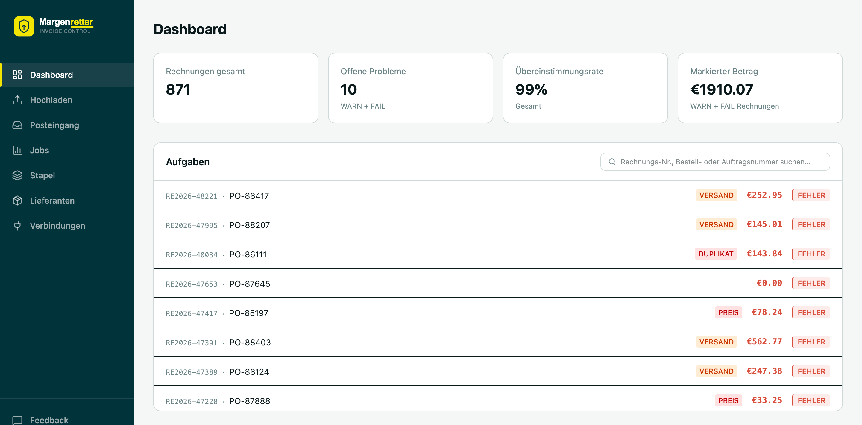Click VERSAND tag on PO-88403 row
The width and height of the screenshot is (862, 425).
tap(716, 342)
